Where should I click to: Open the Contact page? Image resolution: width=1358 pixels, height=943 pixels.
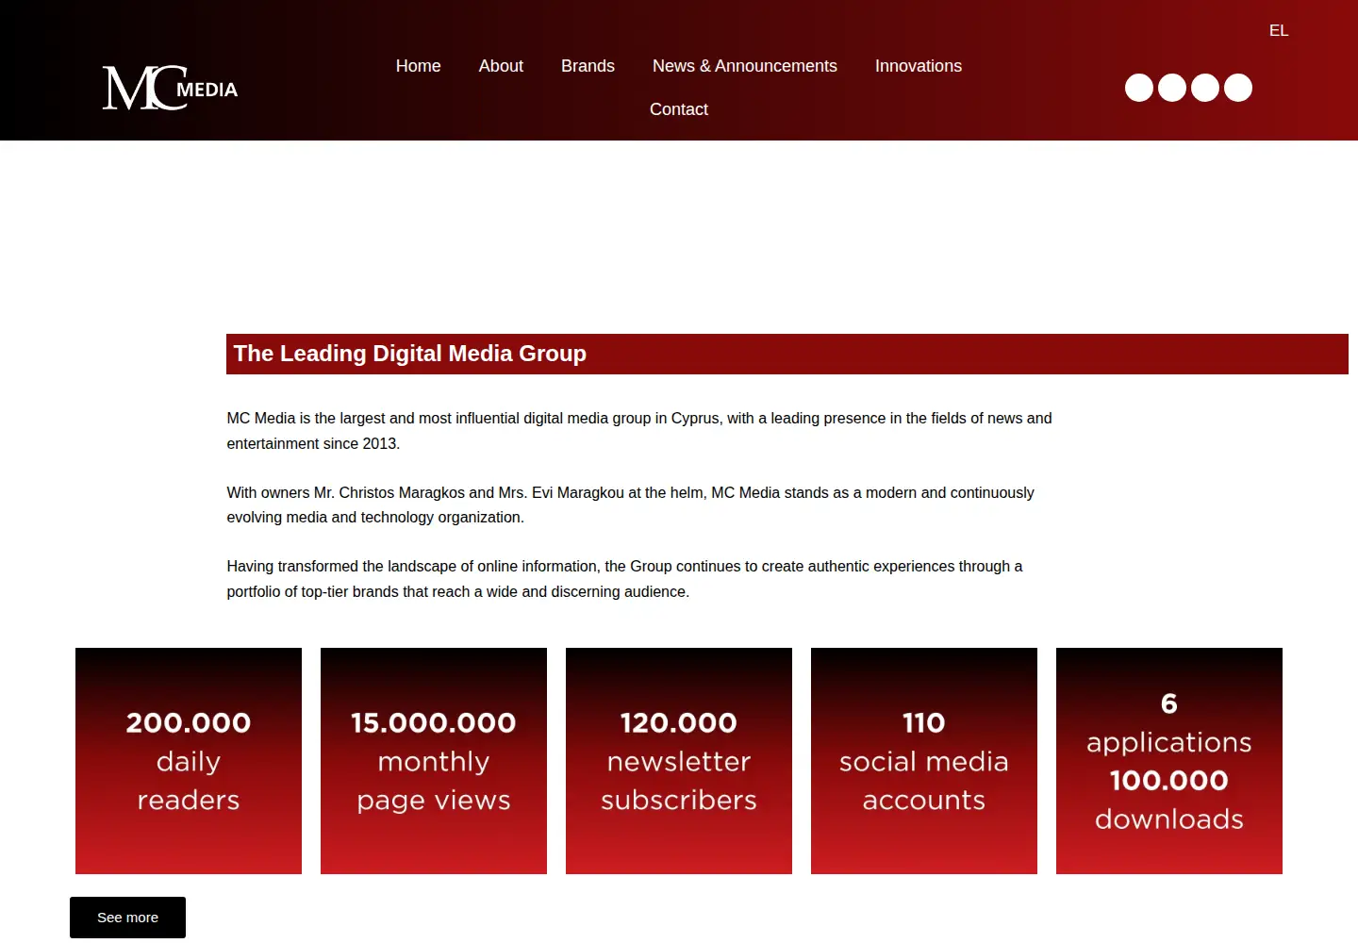point(679,109)
